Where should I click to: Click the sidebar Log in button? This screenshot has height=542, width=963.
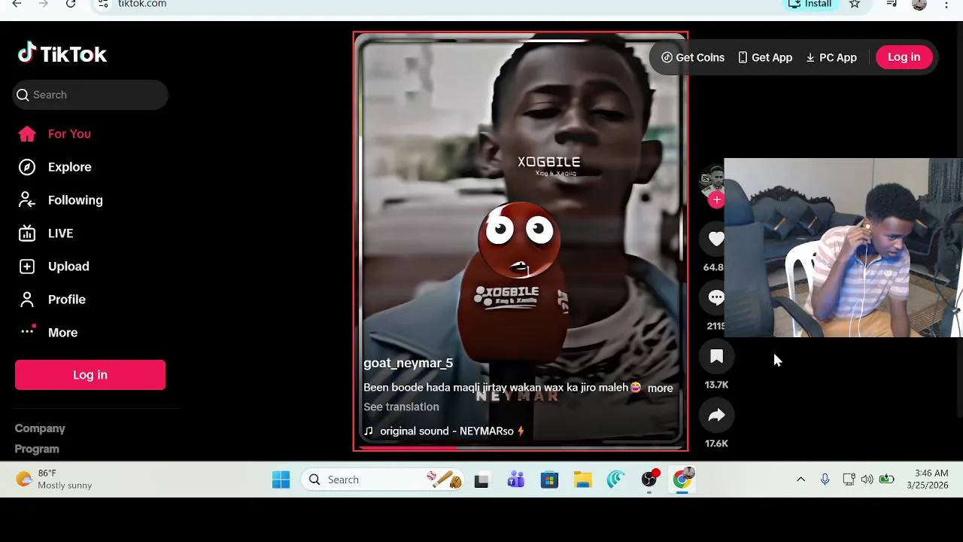(x=90, y=375)
